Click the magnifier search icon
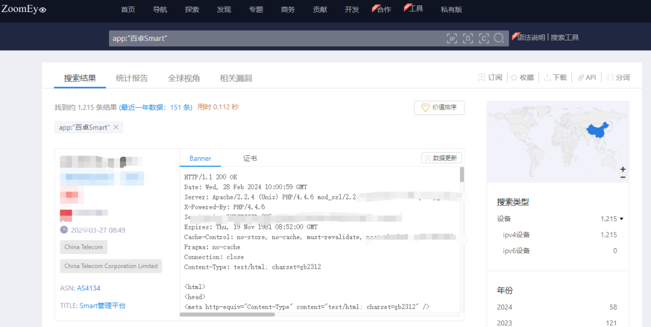Image resolution: width=651 pixels, height=327 pixels. coord(500,38)
